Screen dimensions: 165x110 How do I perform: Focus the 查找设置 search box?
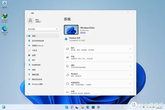tap(43, 29)
